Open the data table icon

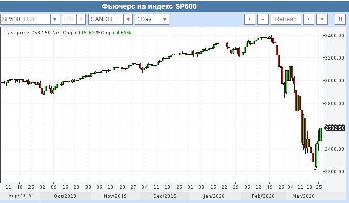coord(340,19)
